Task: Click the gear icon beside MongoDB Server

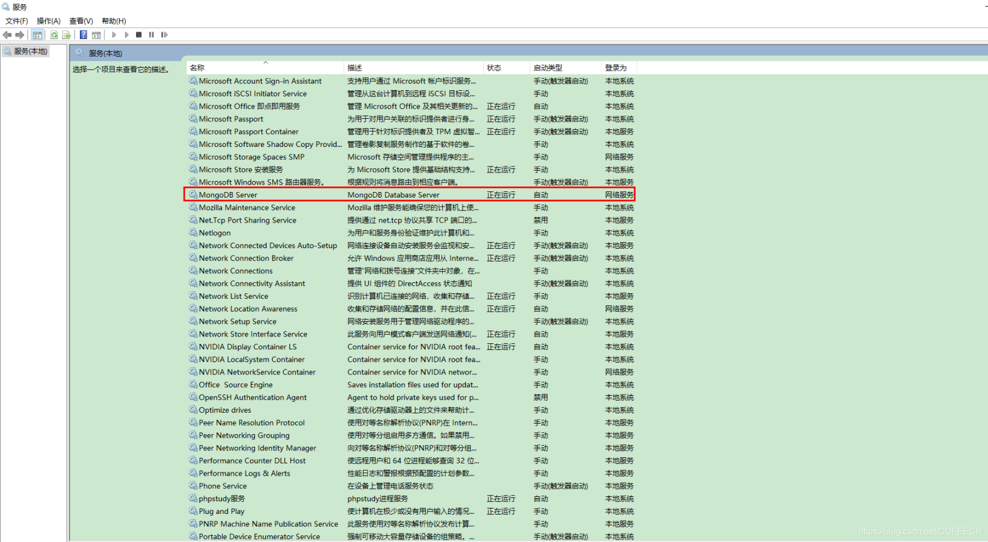Action: point(193,194)
